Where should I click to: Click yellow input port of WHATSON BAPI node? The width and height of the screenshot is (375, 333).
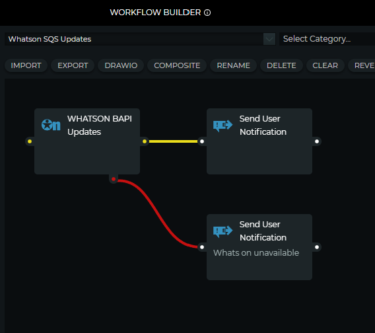(x=30, y=141)
